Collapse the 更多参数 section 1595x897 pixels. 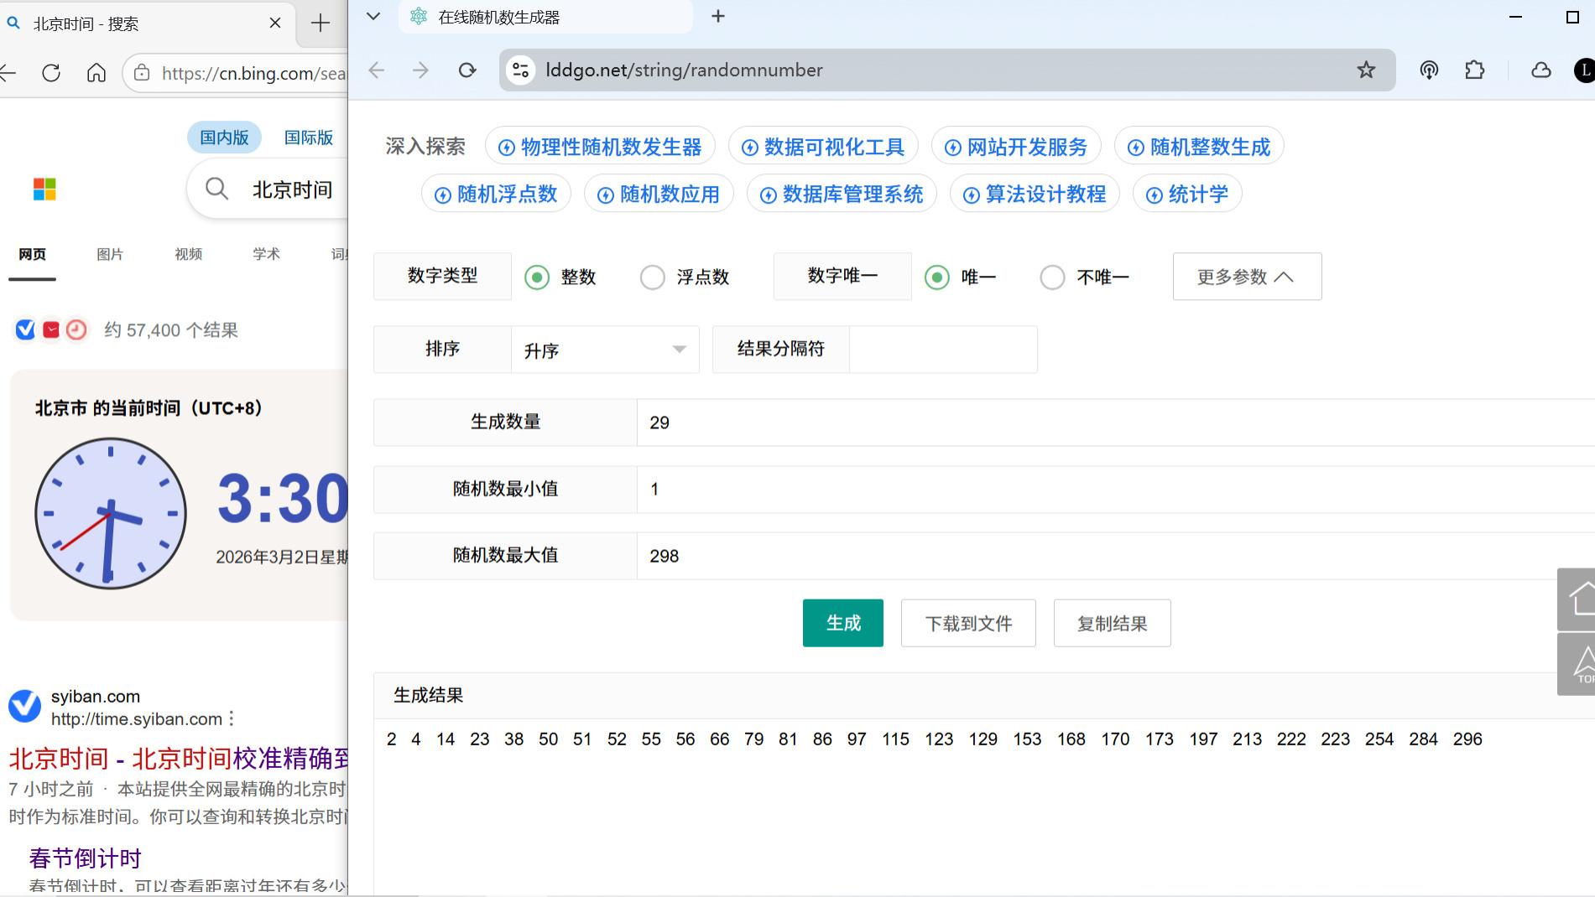coord(1246,276)
